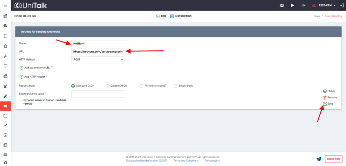The height and width of the screenshot is (166, 346).
Task: Switch language using EN selector
Action: 303,5
